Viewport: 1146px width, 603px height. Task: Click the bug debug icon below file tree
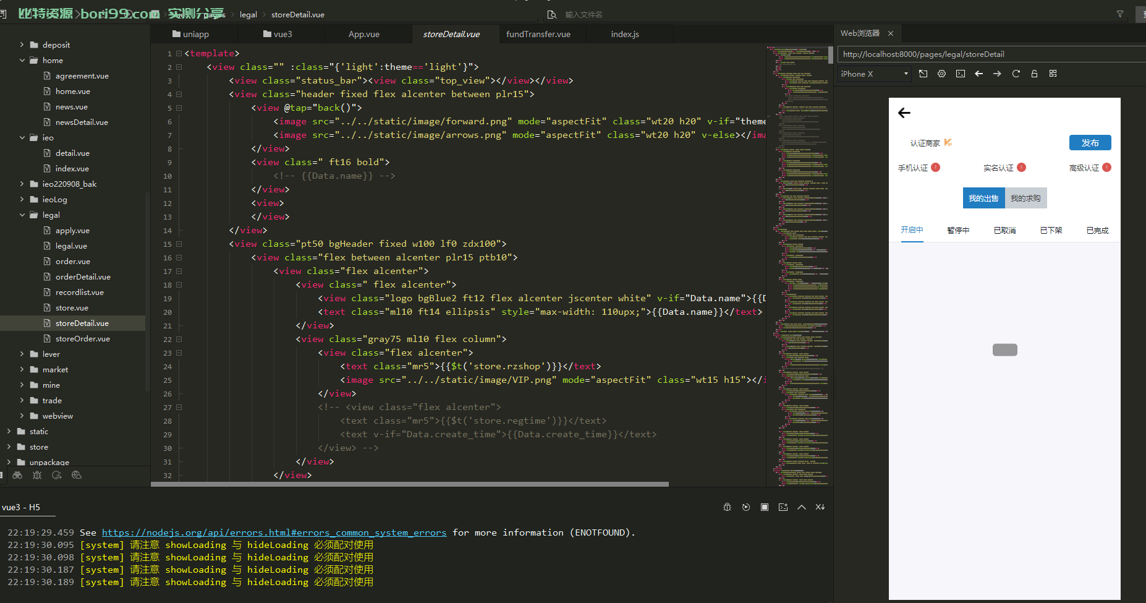coord(37,475)
